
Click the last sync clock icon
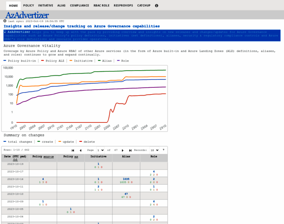tap(5, 21)
